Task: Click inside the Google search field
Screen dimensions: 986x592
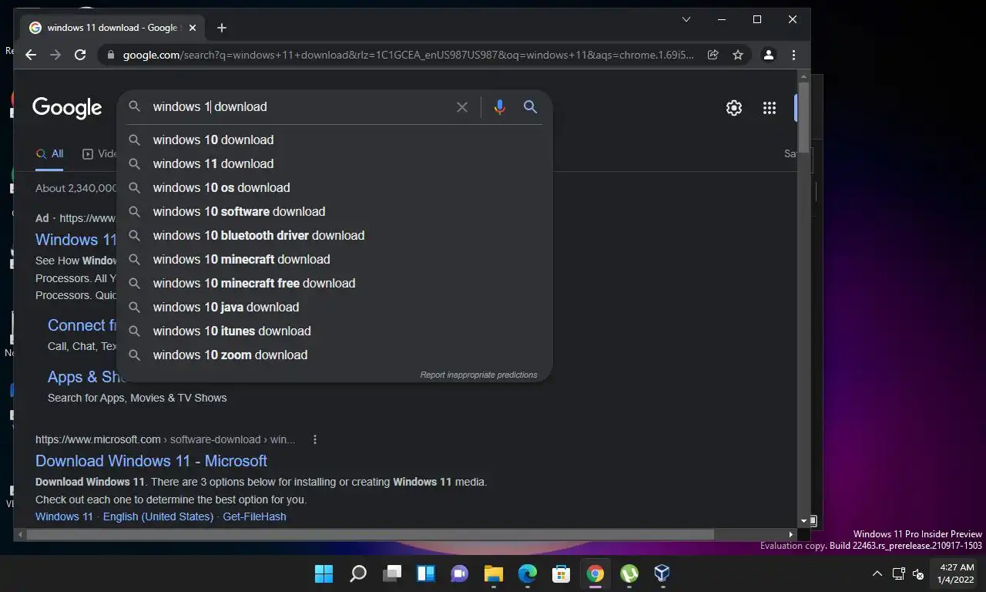Action: [300, 107]
